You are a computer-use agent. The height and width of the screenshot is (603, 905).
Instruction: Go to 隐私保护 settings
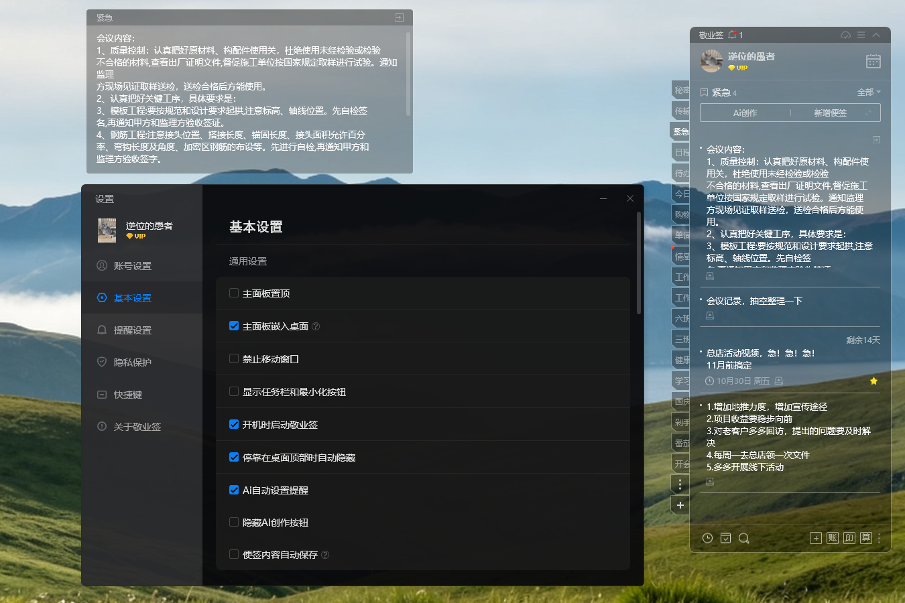[142, 362]
